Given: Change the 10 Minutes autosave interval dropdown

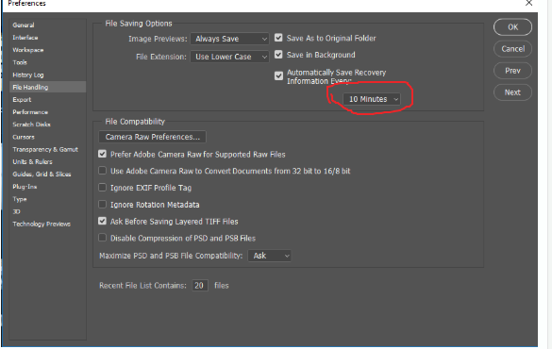Looking at the screenshot, I should [372, 99].
